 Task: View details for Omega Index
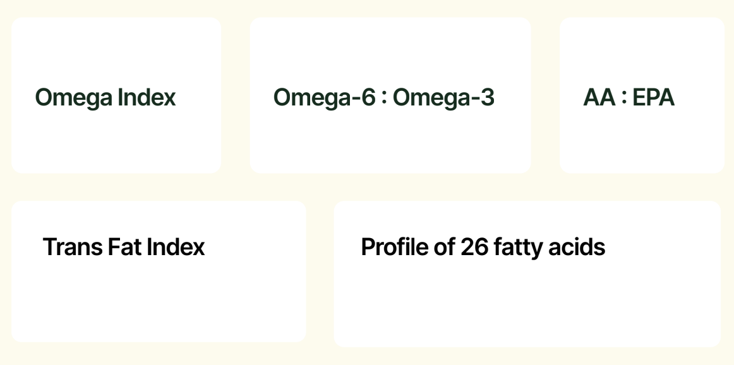[x=116, y=95]
